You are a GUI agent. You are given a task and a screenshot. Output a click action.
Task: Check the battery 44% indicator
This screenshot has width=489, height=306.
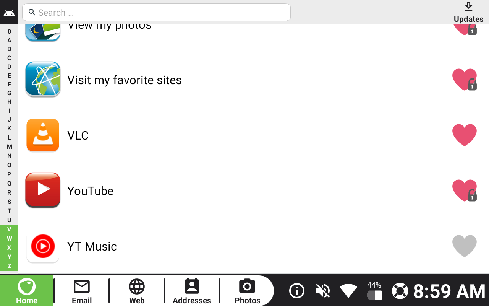coord(374,291)
